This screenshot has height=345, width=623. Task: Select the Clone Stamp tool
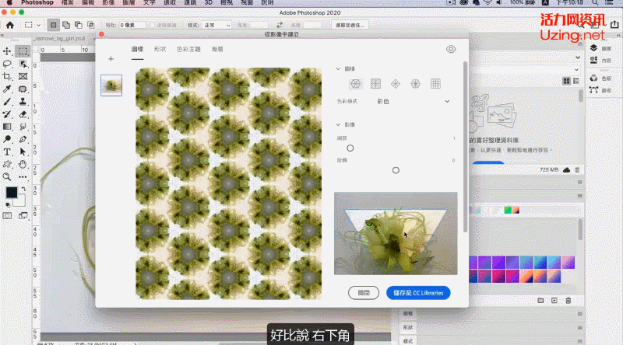pyautogui.click(x=23, y=102)
